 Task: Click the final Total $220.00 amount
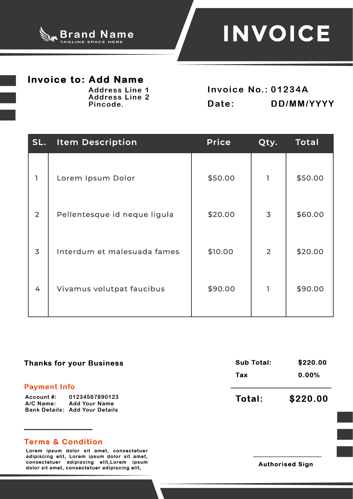point(308,399)
